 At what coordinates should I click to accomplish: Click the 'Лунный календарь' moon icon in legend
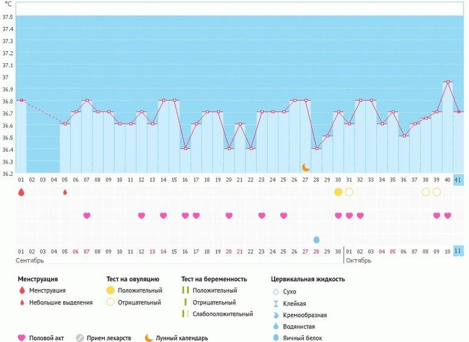tap(149, 338)
